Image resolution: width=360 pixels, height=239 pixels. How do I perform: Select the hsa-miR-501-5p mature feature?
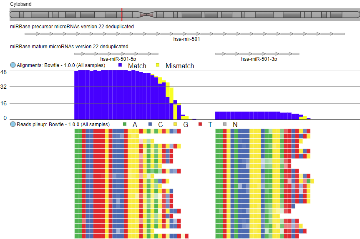point(116,54)
